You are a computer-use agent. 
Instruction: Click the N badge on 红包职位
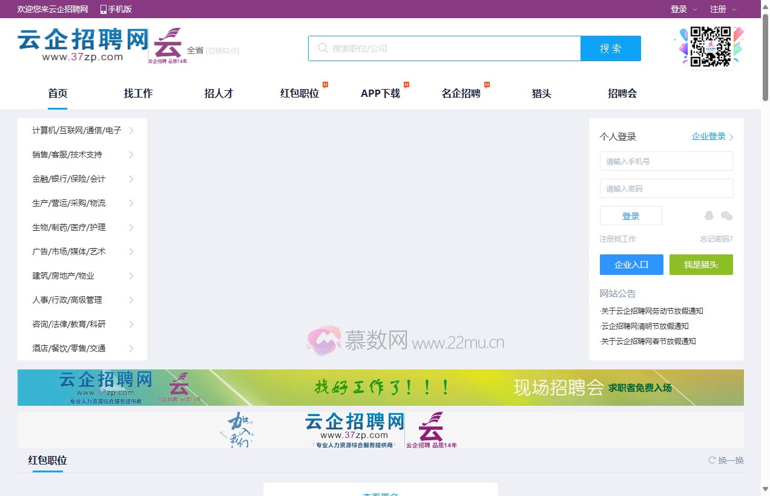tap(325, 85)
